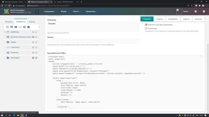Click the new plugin gears icon in tree toolbar

point(24,27)
